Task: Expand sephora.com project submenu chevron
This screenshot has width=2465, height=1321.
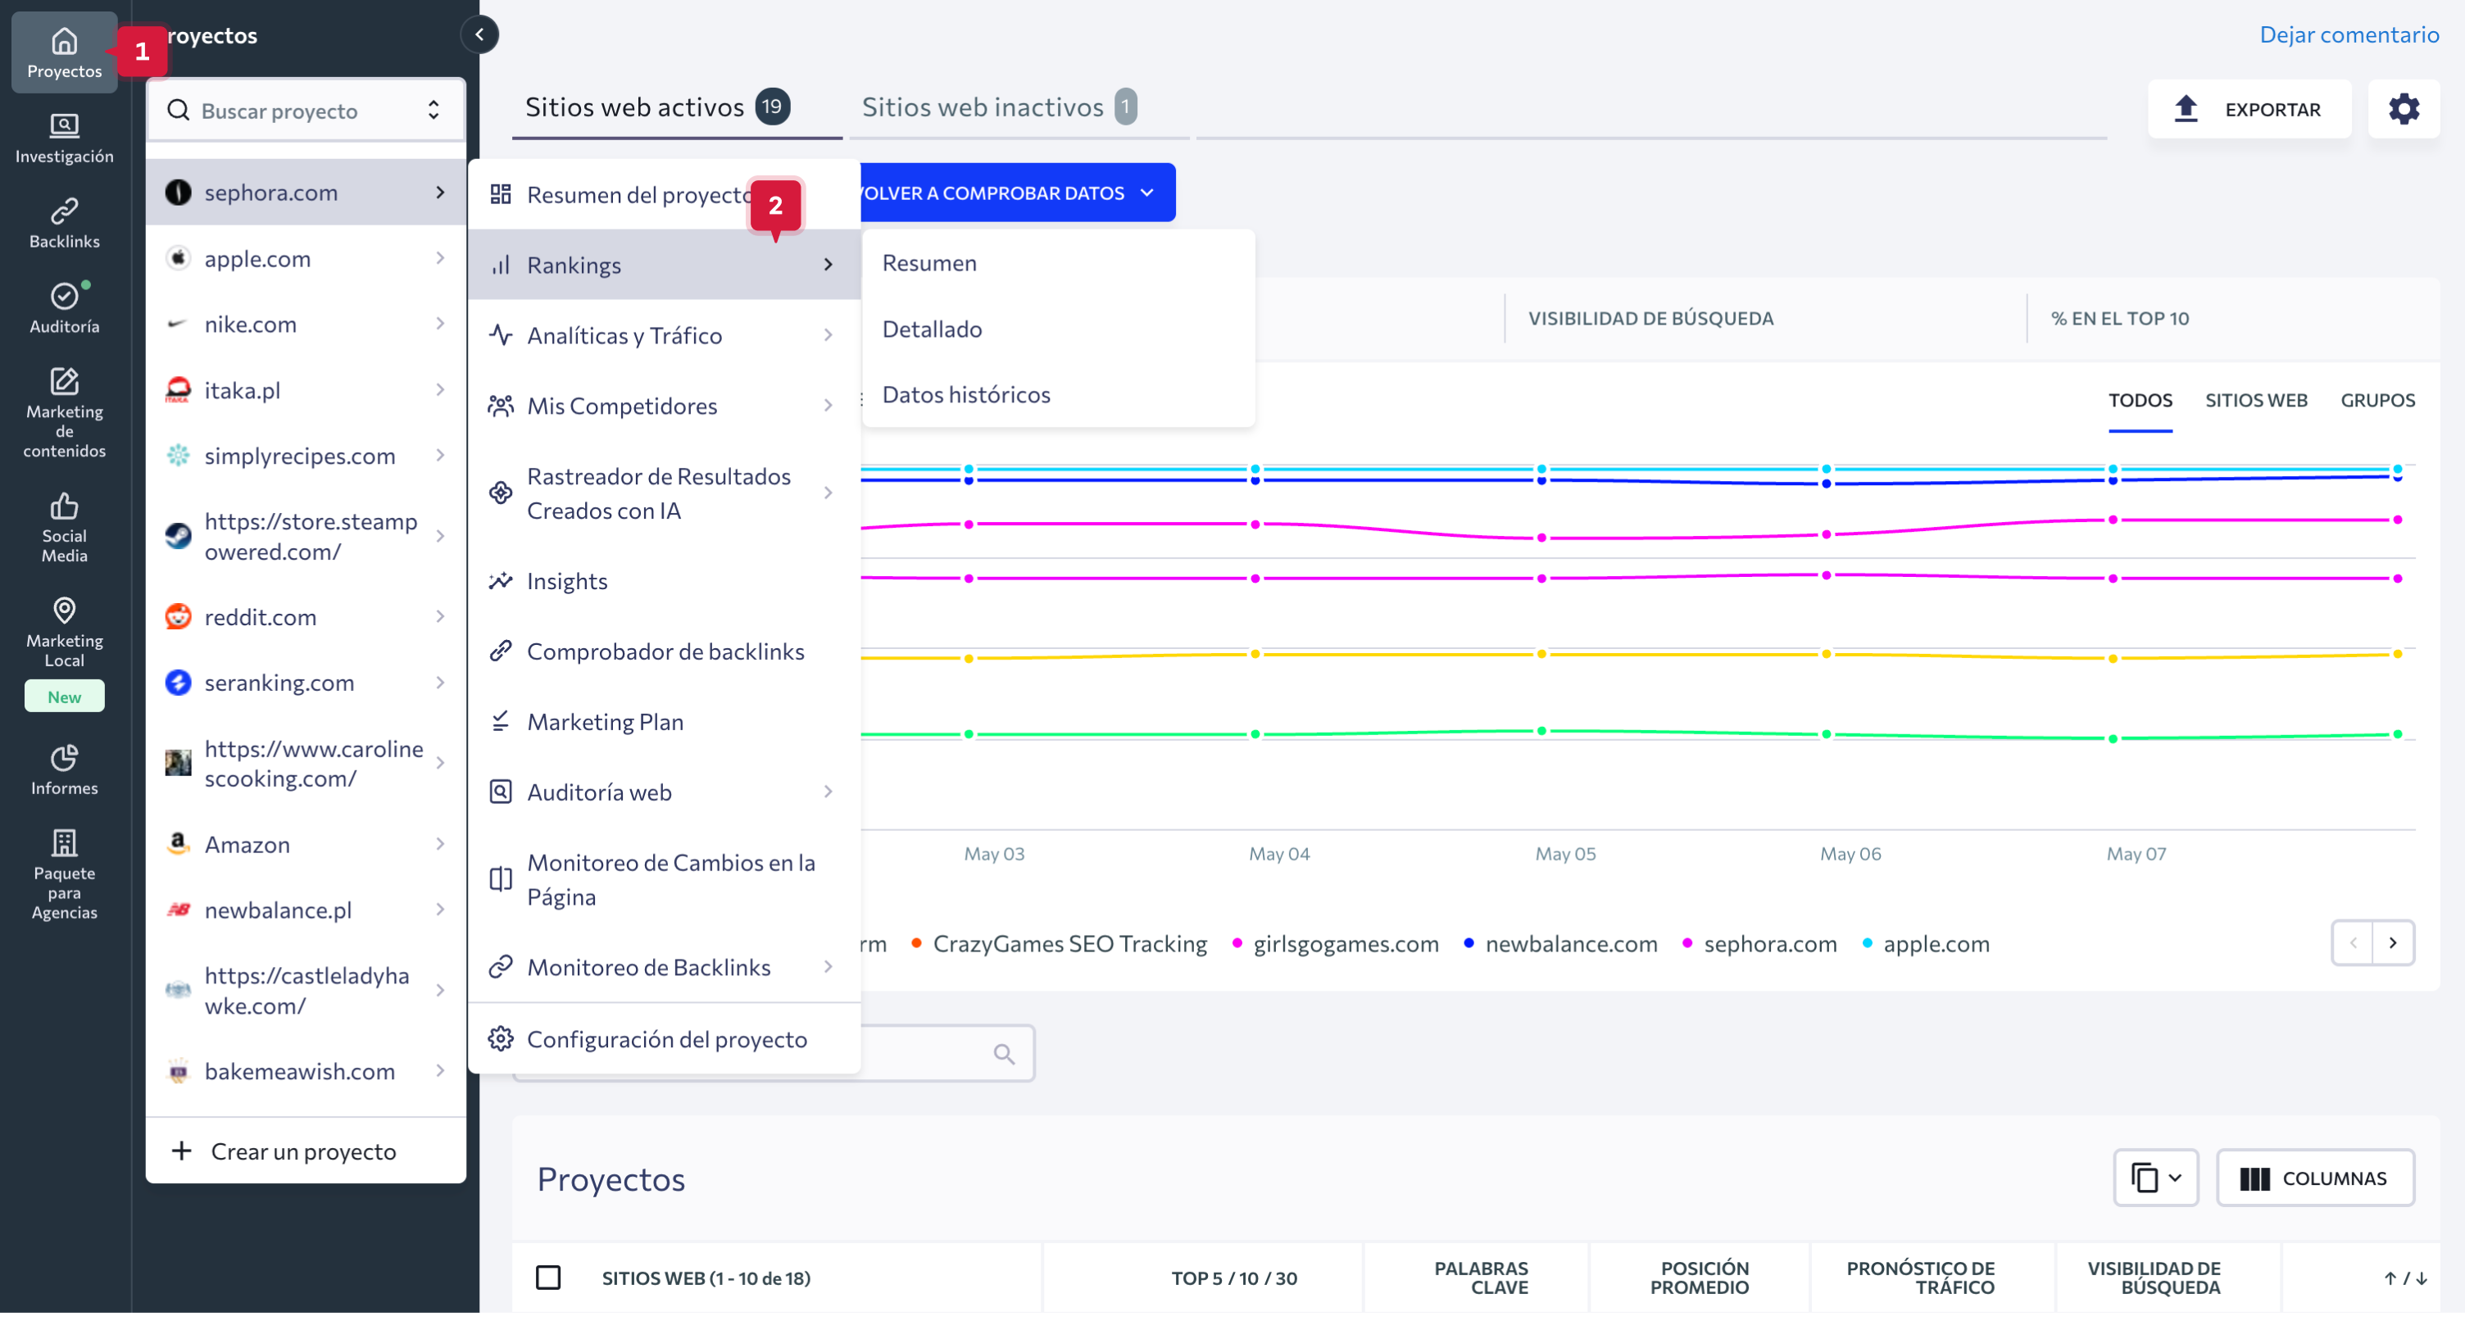Action: tap(440, 193)
